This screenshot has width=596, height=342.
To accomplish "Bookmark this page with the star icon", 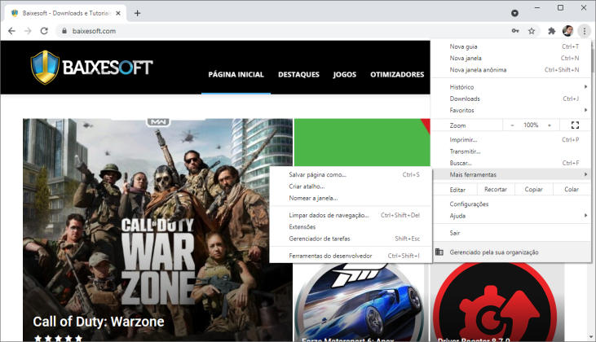I will pyautogui.click(x=532, y=31).
